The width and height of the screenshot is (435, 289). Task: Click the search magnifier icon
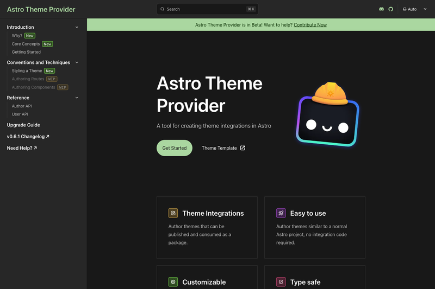pos(162,9)
